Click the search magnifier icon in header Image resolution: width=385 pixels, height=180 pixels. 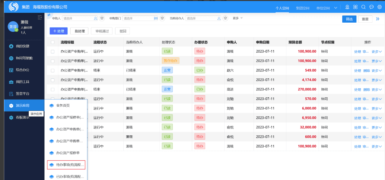coord(363,7)
